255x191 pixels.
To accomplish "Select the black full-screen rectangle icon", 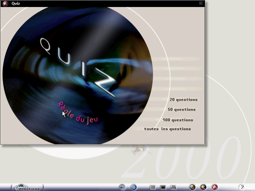I will (163, 187).
